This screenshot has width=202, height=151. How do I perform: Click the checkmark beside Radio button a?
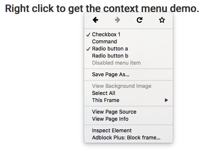[x=88, y=49]
